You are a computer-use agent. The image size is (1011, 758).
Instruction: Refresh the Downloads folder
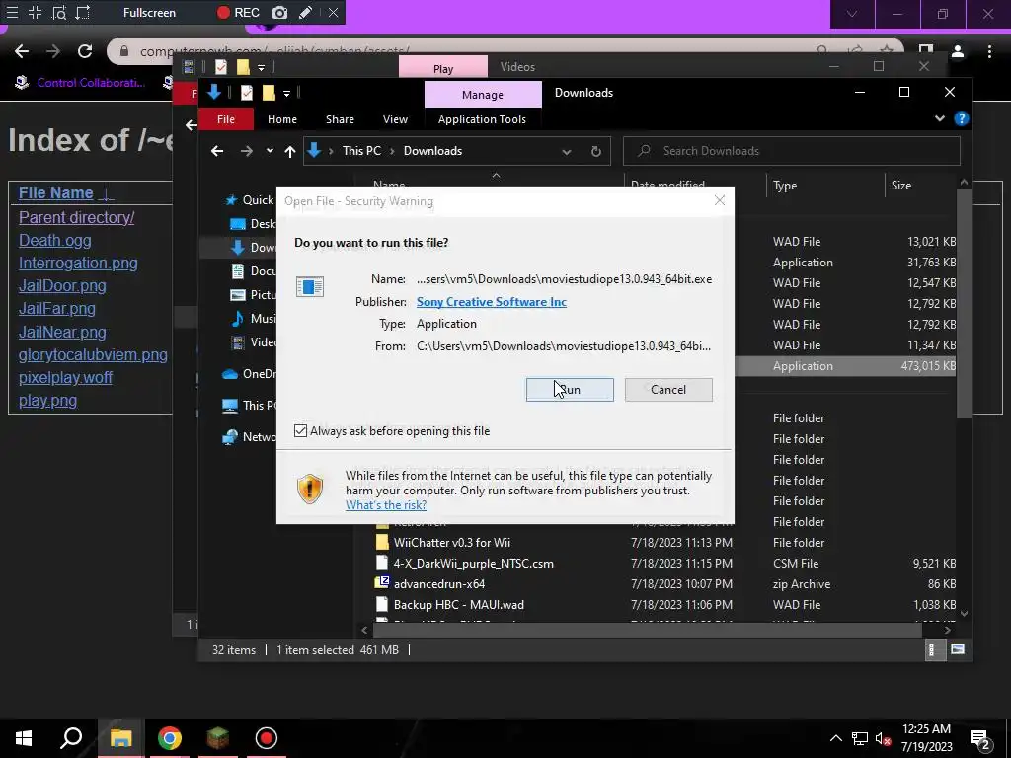(x=595, y=151)
